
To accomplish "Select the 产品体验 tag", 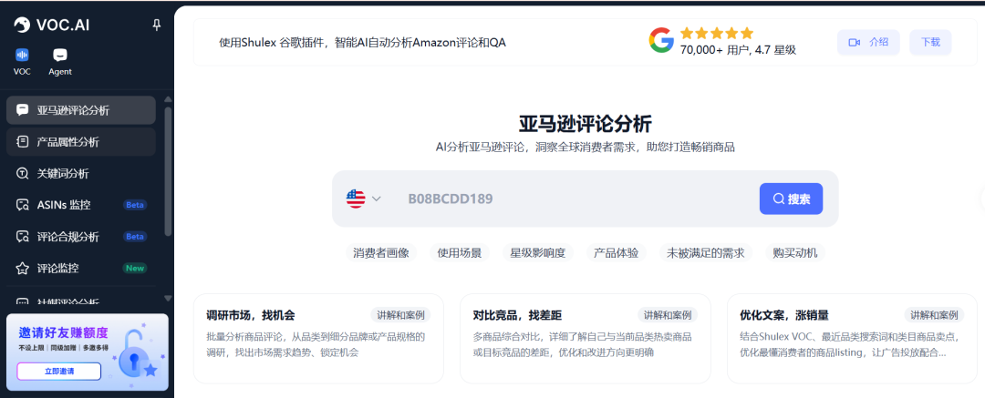I will point(616,253).
